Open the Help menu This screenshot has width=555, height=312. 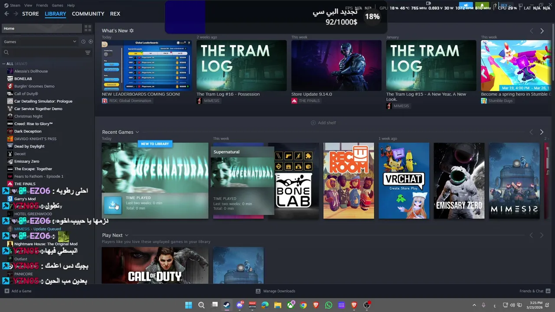[71, 5]
